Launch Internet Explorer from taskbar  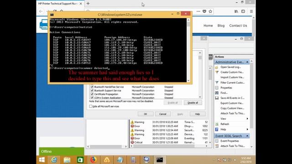coord(54,160)
